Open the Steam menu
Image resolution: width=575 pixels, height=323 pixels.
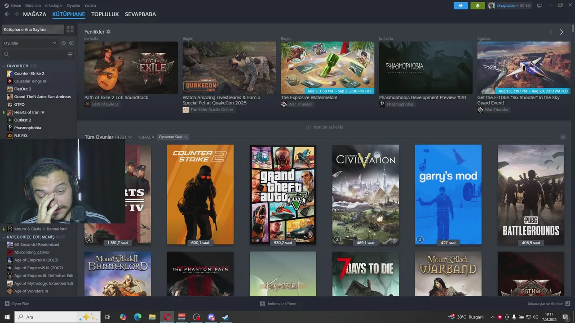pos(16,5)
